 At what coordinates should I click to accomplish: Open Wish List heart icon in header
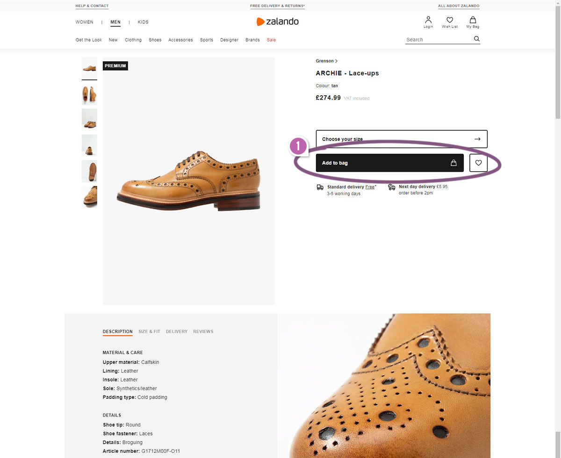450,22
